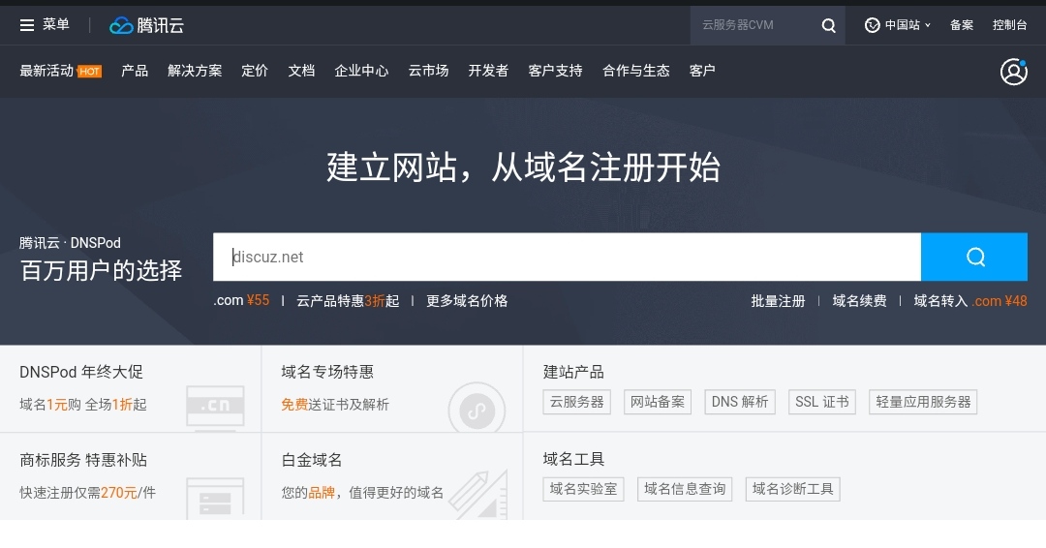Image resolution: width=1046 pixels, height=548 pixels.
Task: Click the 腾讯云 · DNSPod label
Action: tap(70, 243)
